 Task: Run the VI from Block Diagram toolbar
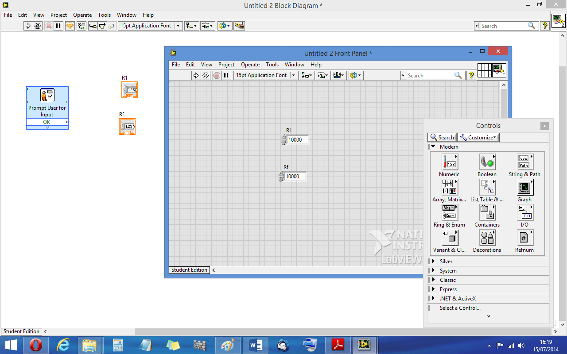pos(28,26)
